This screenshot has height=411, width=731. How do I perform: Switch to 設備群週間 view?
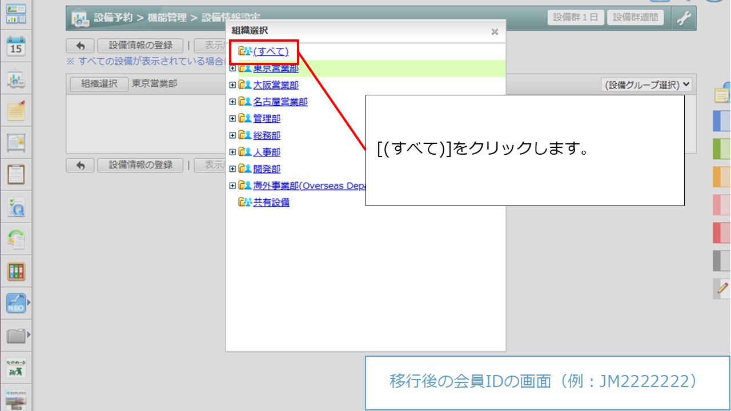[x=635, y=17]
